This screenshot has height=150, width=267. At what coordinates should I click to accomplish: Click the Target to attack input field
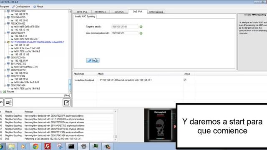coord(125,27)
